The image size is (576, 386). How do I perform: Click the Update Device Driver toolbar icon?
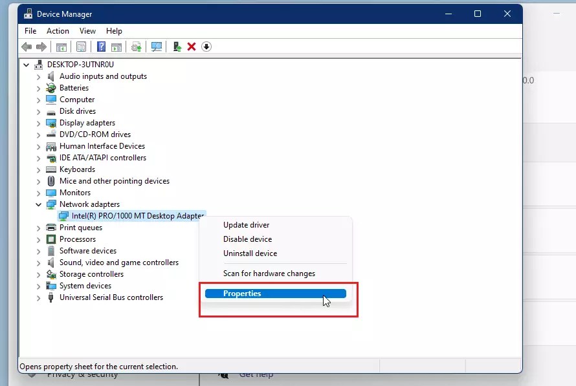click(135, 47)
